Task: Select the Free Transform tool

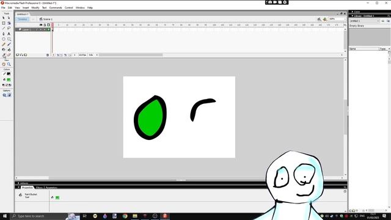Action: click(x=4, y=23)
